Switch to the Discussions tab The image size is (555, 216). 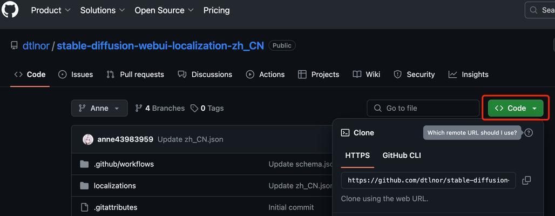point(205,75)
